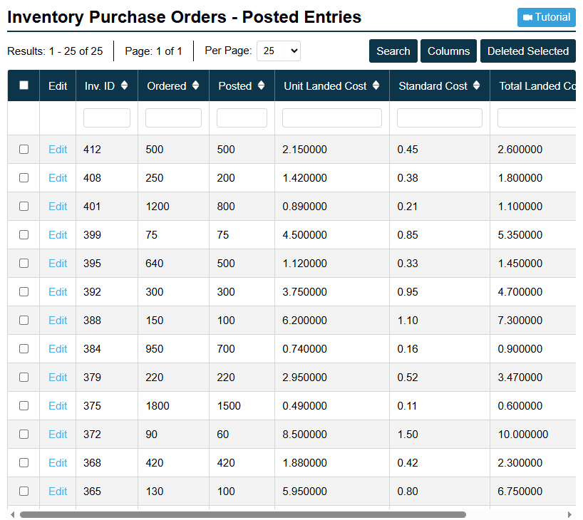Sort by Unit Landed Cost arrows
583x520 pixels.
pyautogui.click(x=376, y=85)
